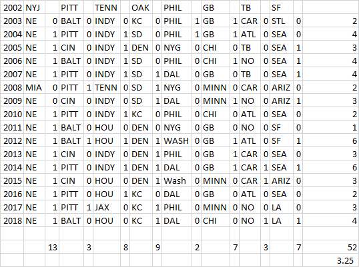Select the Wash cell in 2015 row
The image size is (359, 267).
(x=177, y=181)
